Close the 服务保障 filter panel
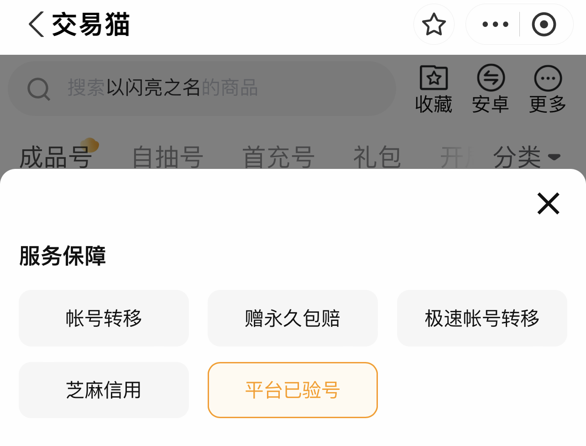The image size is (586, 446). tap(548, 203)
